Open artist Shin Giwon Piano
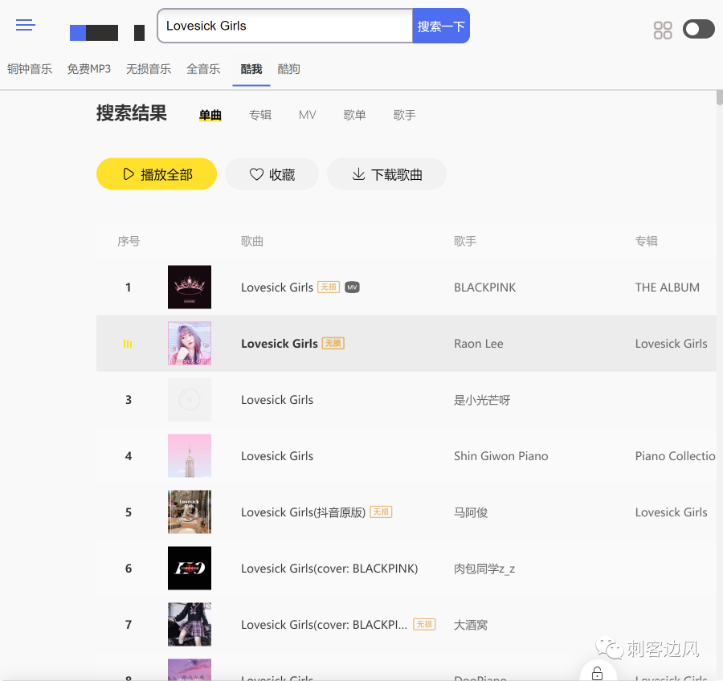723x681 pixels. point(500,456)
